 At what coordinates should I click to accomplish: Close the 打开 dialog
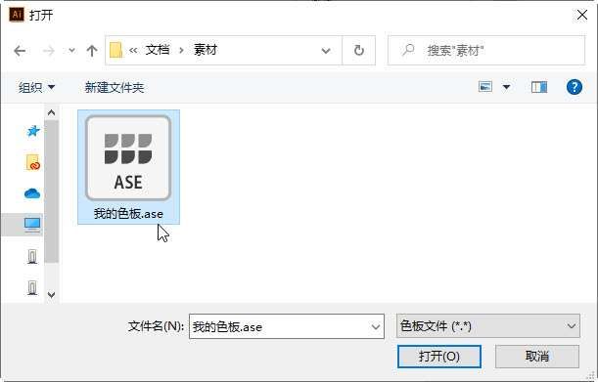point(582,15)
